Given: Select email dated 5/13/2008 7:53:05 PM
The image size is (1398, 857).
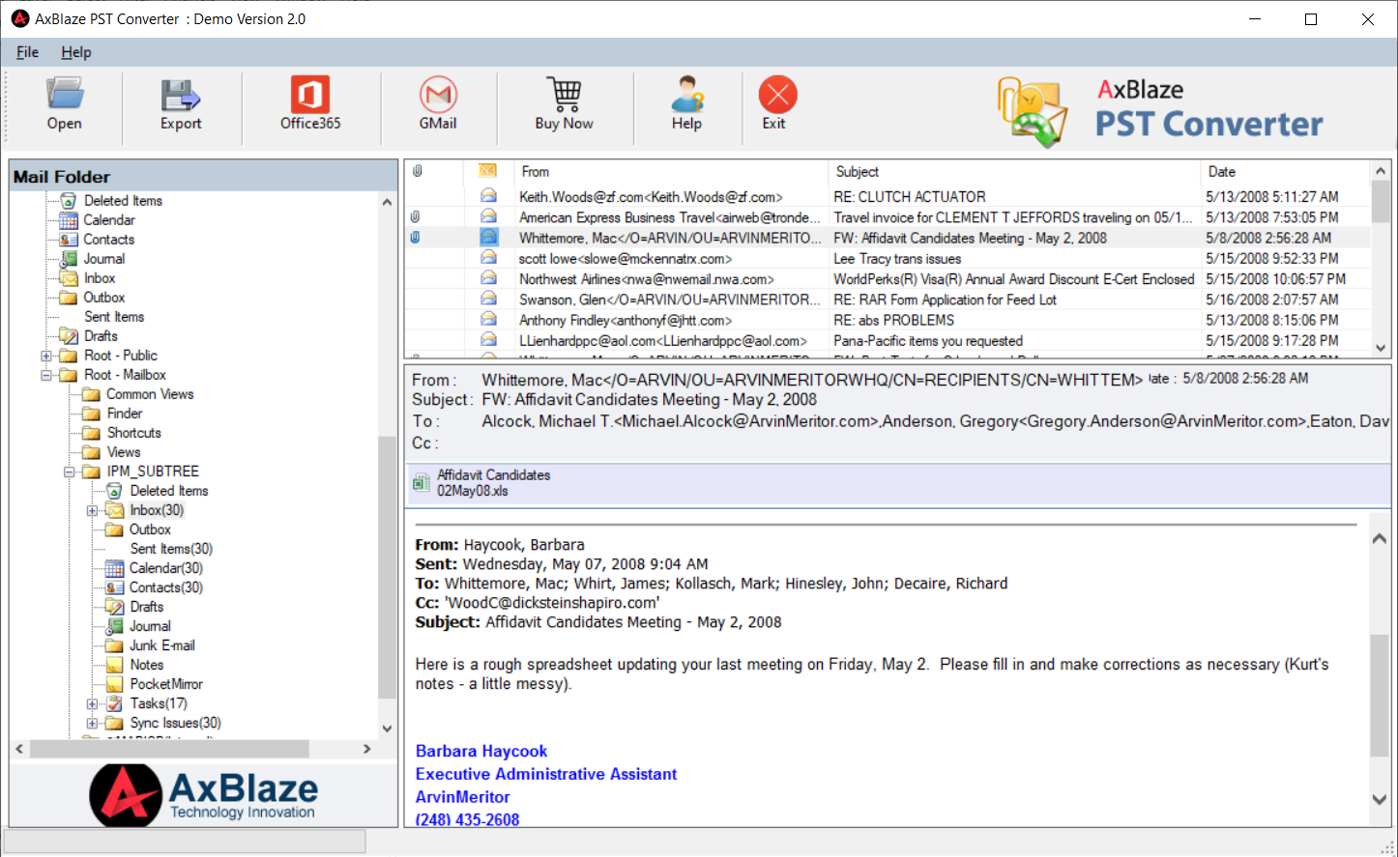Looking at the screenshot, I should tap(888, 217).
